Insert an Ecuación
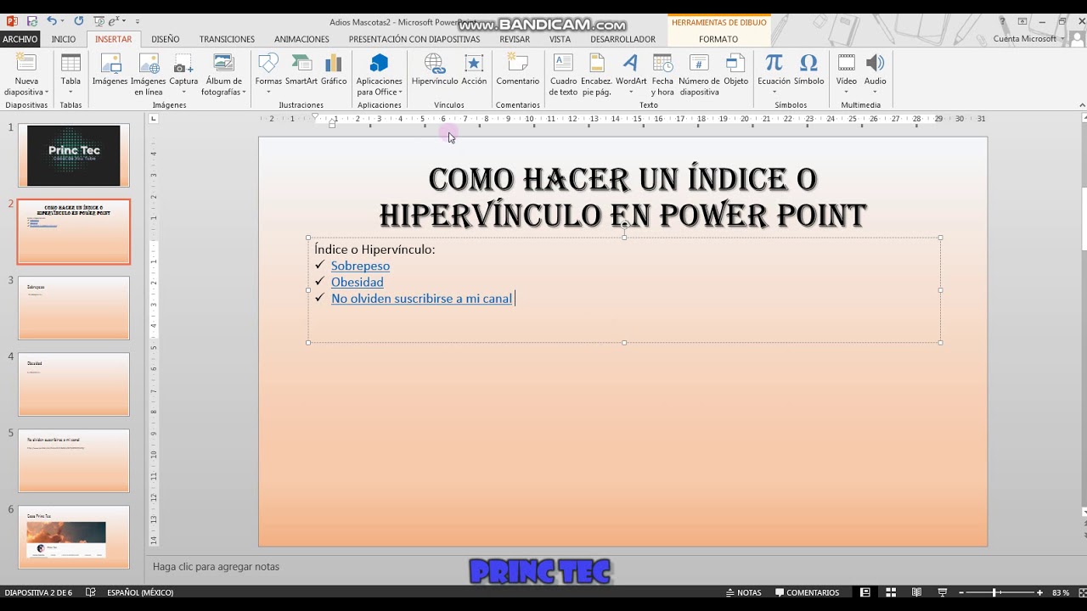The image size is (1087, 611). [x=774, y=75]
